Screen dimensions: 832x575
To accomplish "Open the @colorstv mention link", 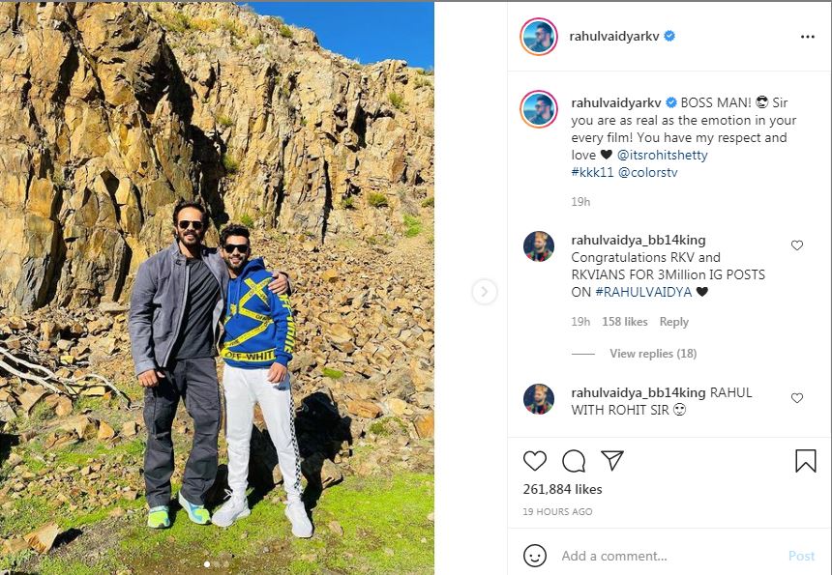I will point(648,172).
